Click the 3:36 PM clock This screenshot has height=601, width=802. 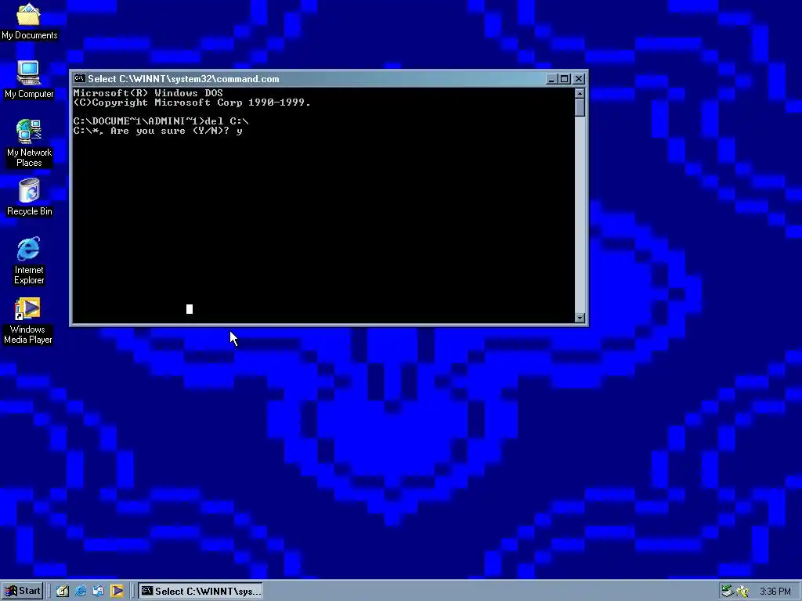point(775,592)
